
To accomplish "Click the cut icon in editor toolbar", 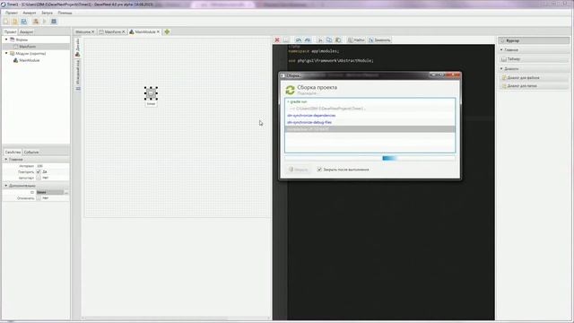I will click(x=320, y=39).
